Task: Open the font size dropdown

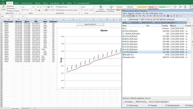Action: pyautogui.click(x=36, y=7)
